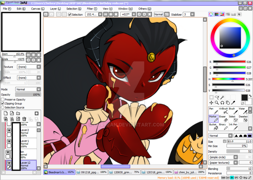This screenshot has width=253, height=180.
Task: Click the foreground color swatch
Action: (245, 98)
